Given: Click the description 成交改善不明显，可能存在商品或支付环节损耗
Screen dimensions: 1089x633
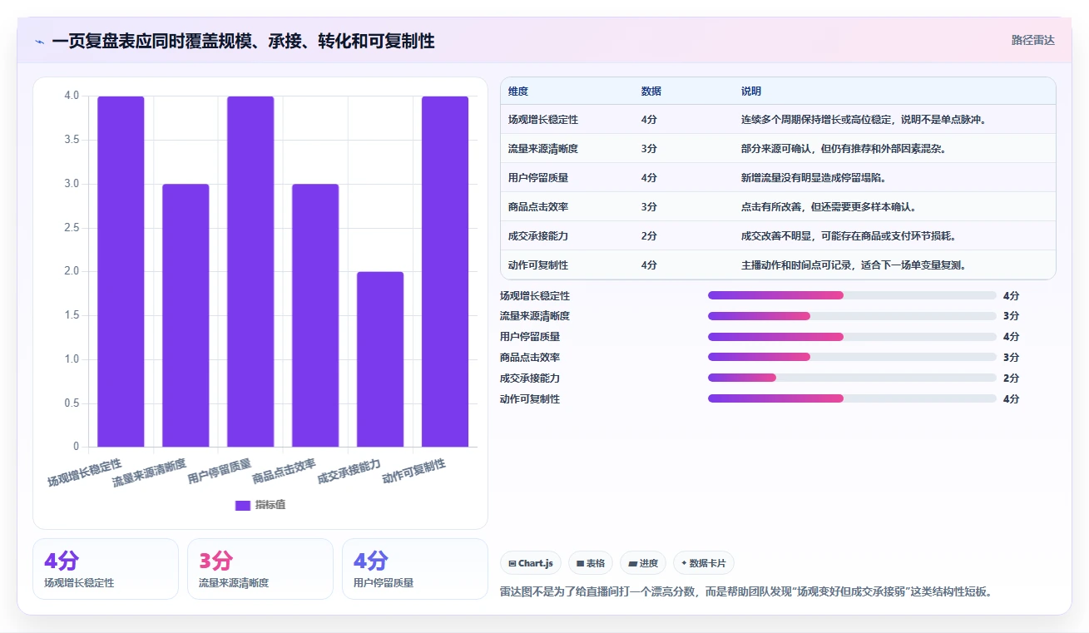Looking at the screenshot, I should coord(849,236).
